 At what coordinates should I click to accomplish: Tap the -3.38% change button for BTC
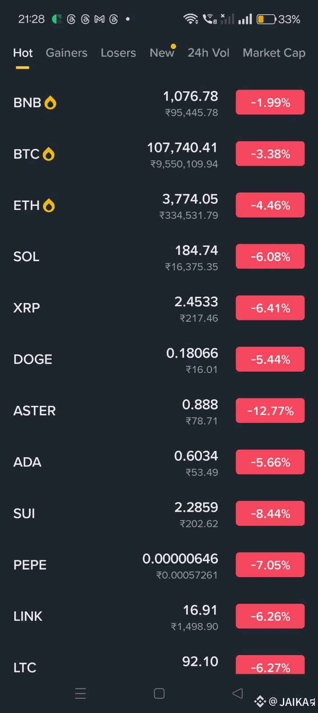point(270,154)
